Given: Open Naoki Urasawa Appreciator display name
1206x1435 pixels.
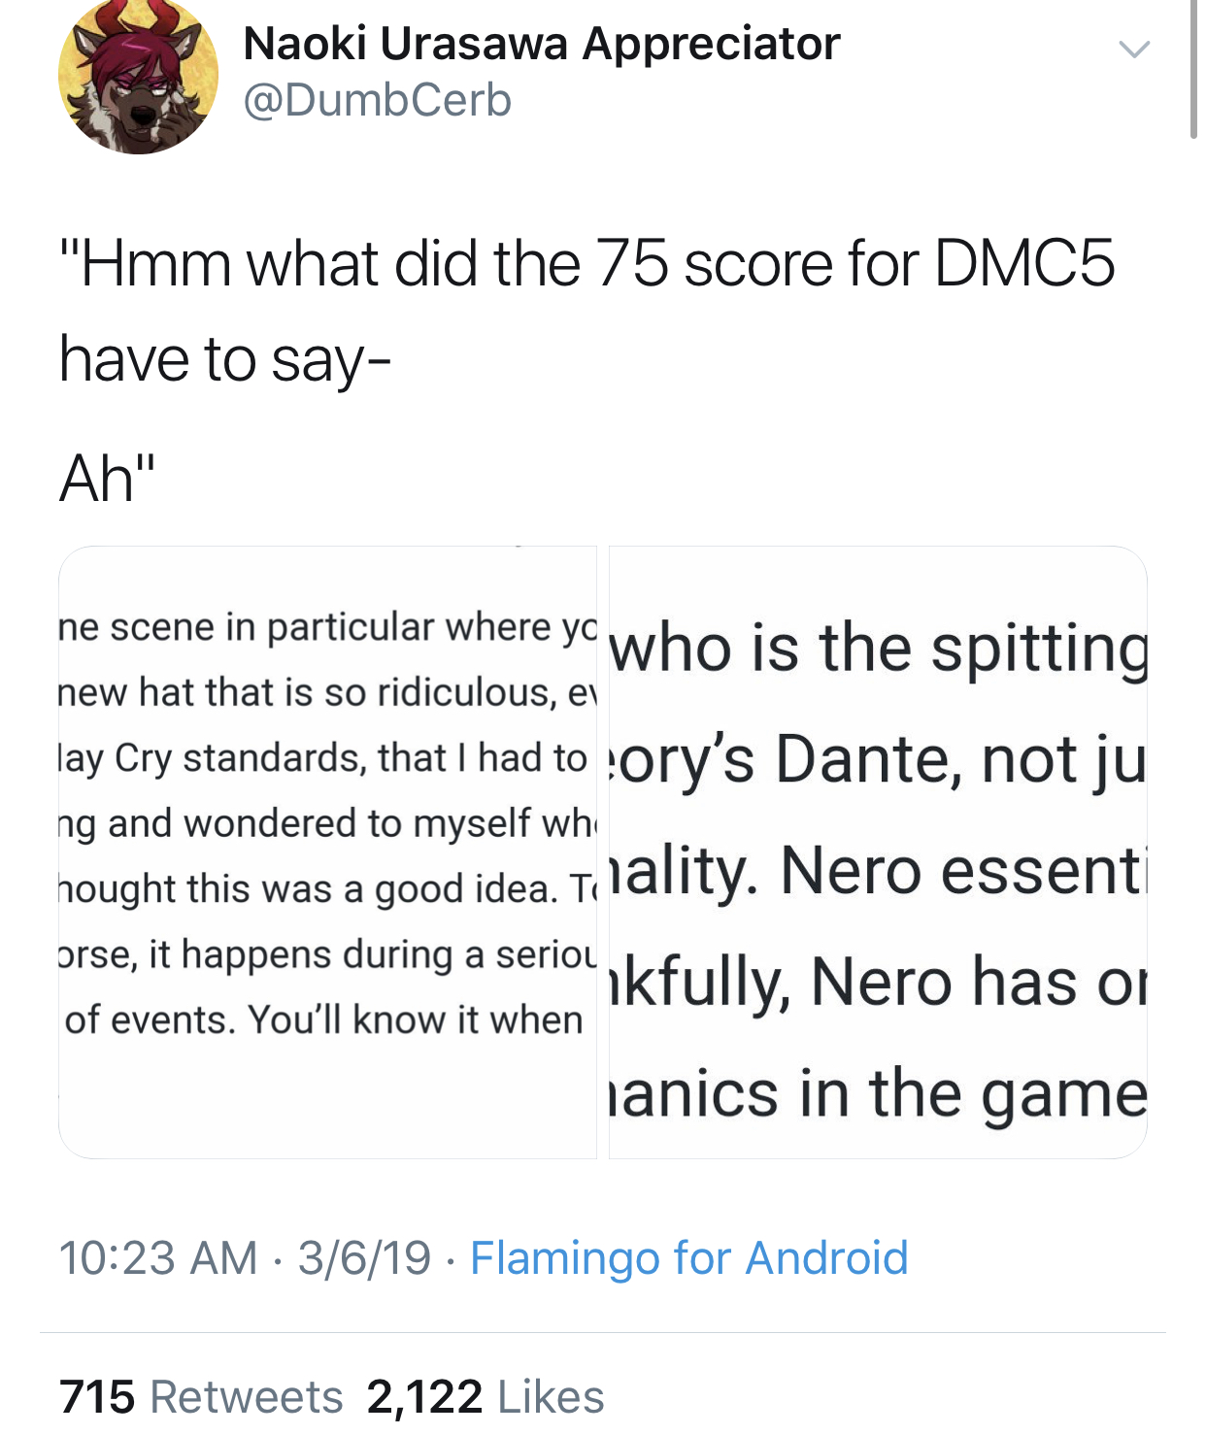Looking at the screenshot, I should [x=541, y=44].
